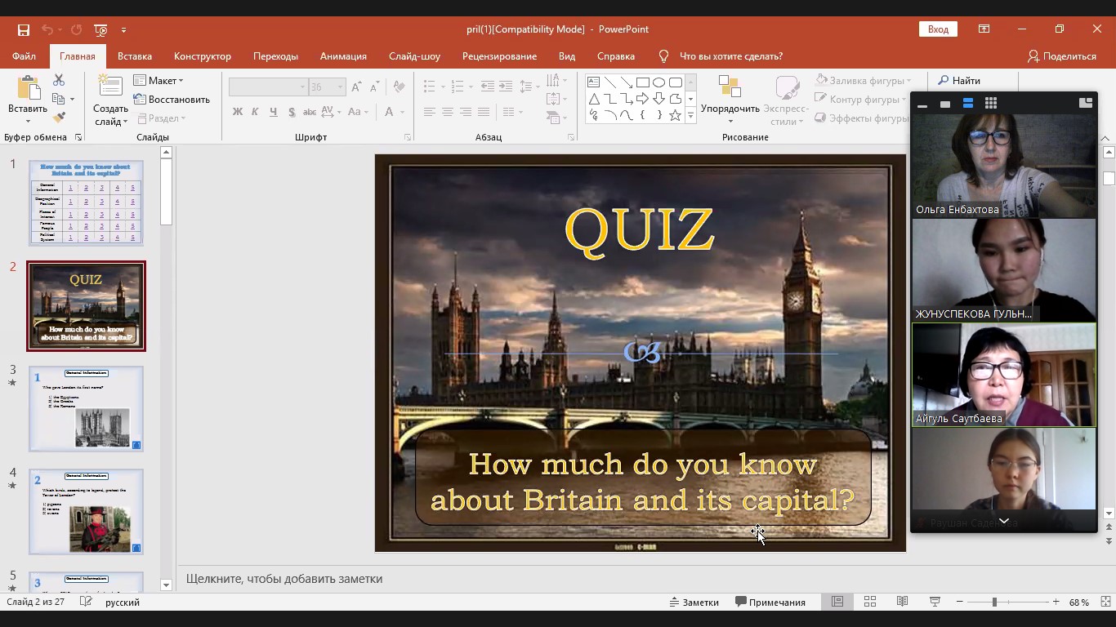Start slideshow from status bar icon

click(935, 602)
